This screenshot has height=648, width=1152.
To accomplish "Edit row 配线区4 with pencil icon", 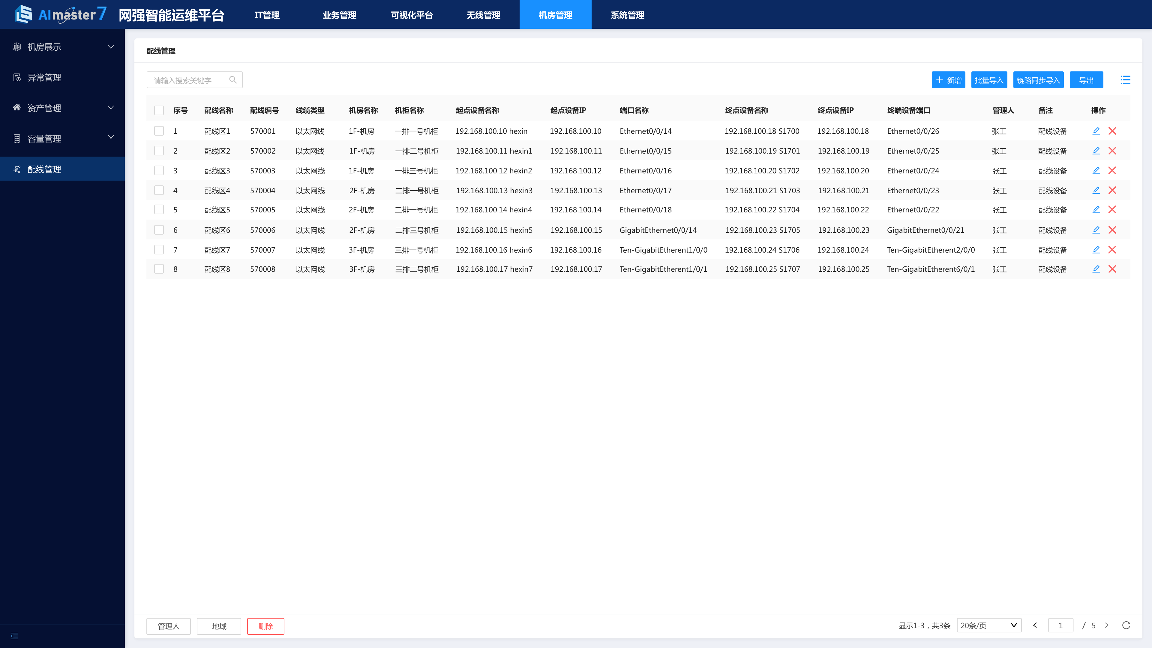I will coord(1096,190).
